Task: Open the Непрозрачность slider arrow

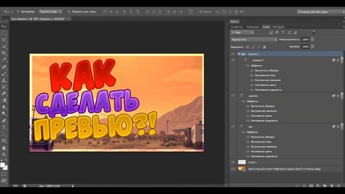Action: (x=313, y=39)
